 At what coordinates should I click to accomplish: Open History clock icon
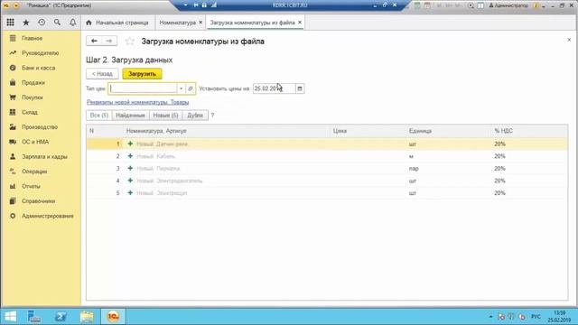pyautogui.click(x=42, y=23)
